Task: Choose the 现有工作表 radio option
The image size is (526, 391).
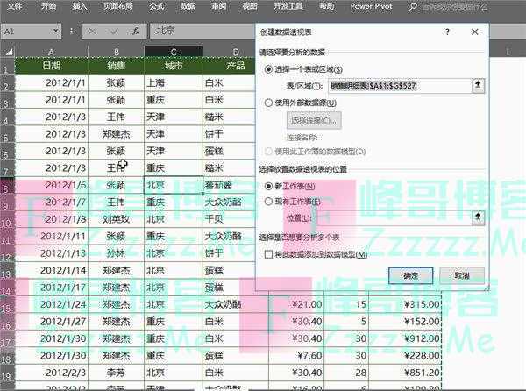Action: 269,201
